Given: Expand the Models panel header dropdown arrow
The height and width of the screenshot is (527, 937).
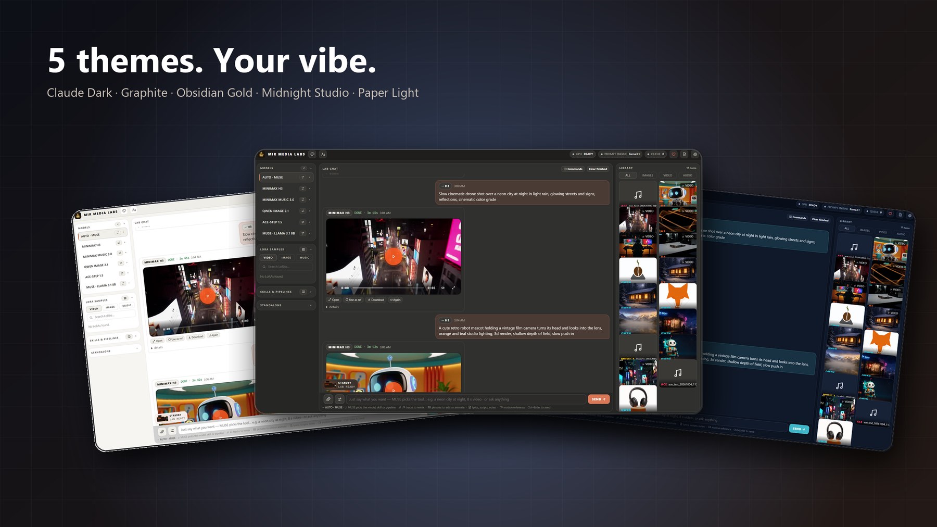Looking at the screenshot, I should 311,168.
